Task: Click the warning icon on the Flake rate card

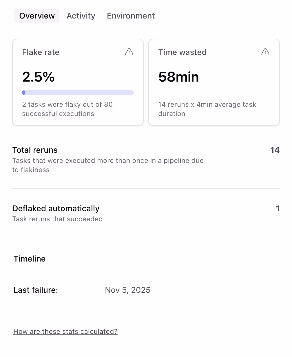Action: pyautogui.click(x=129, y=52)
